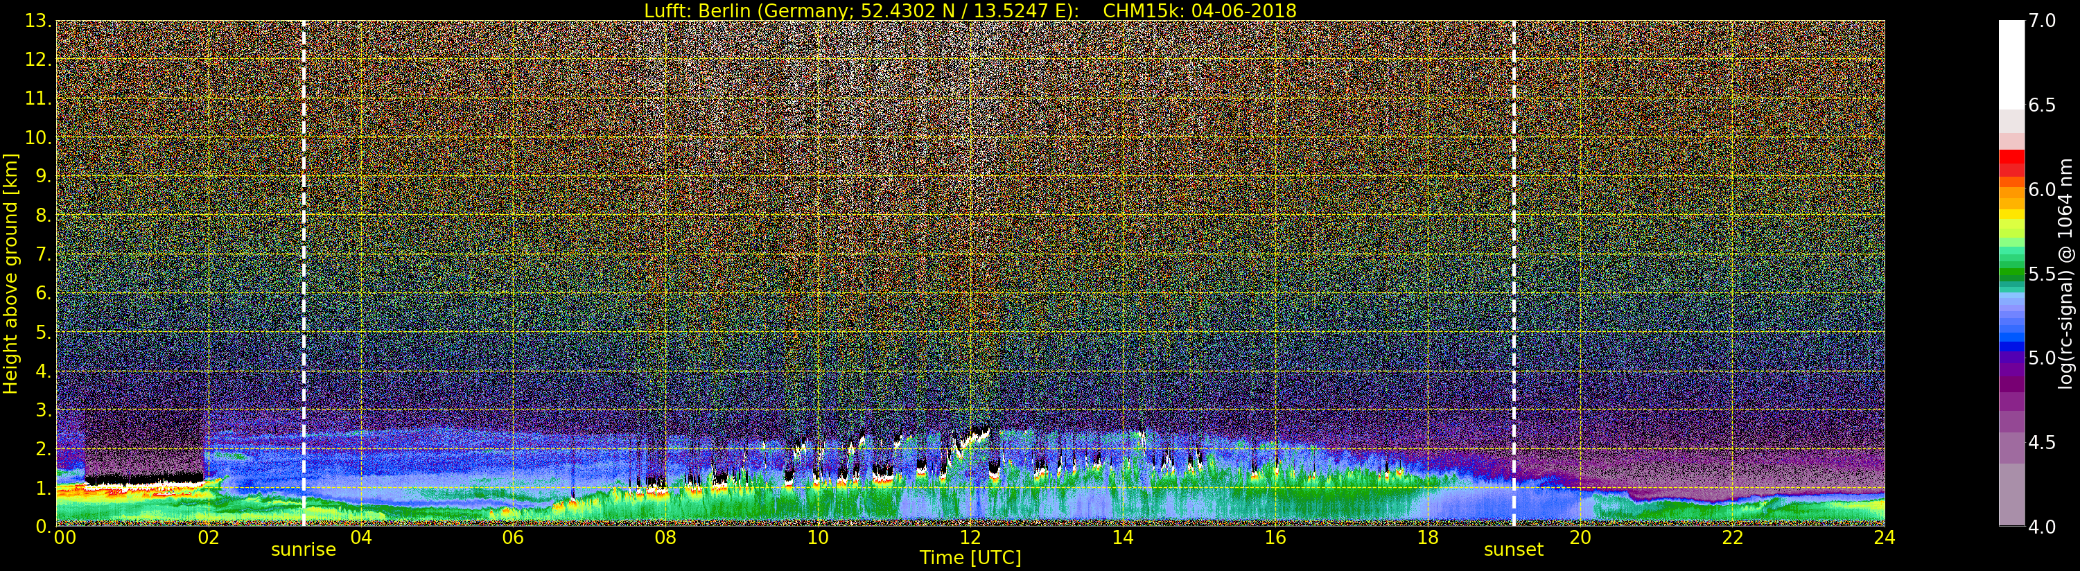2080x571 pixels.
Task: Click the colorbar tick label '4.5'
Action: (x=2042, y=442)
